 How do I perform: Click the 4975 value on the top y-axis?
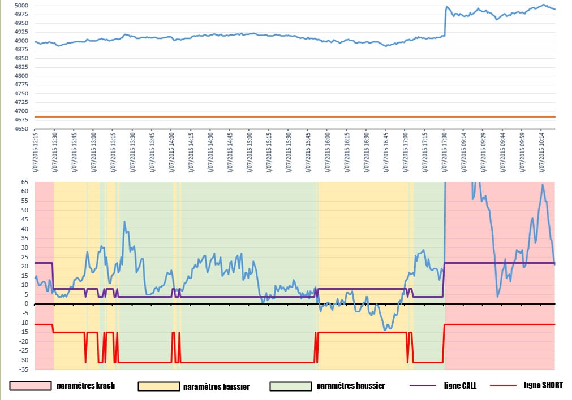coord(21,14)
